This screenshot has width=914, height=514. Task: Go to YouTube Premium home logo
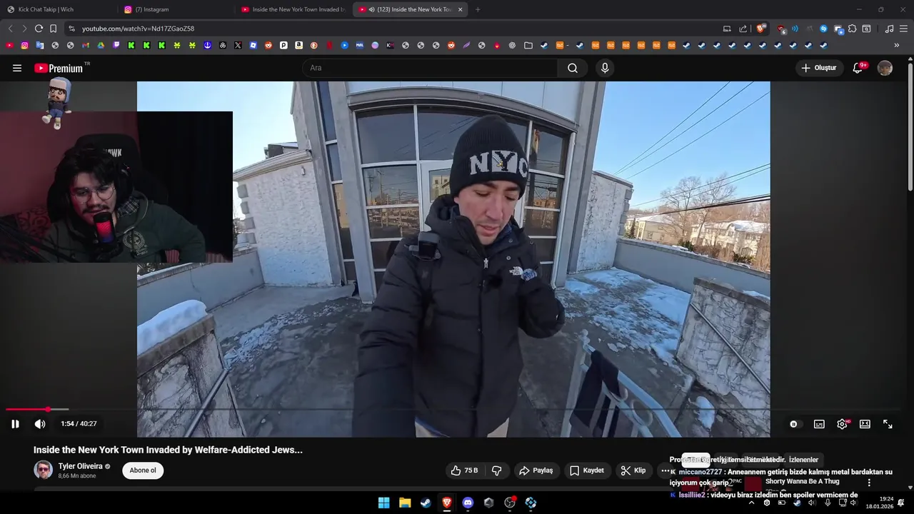click(x=59, y=68)
